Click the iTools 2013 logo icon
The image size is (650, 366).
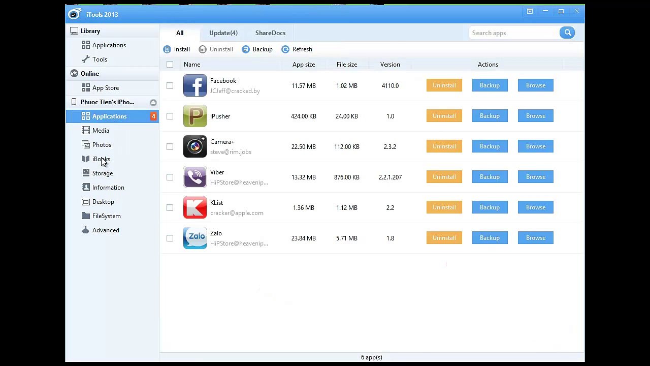click(75, 14)
